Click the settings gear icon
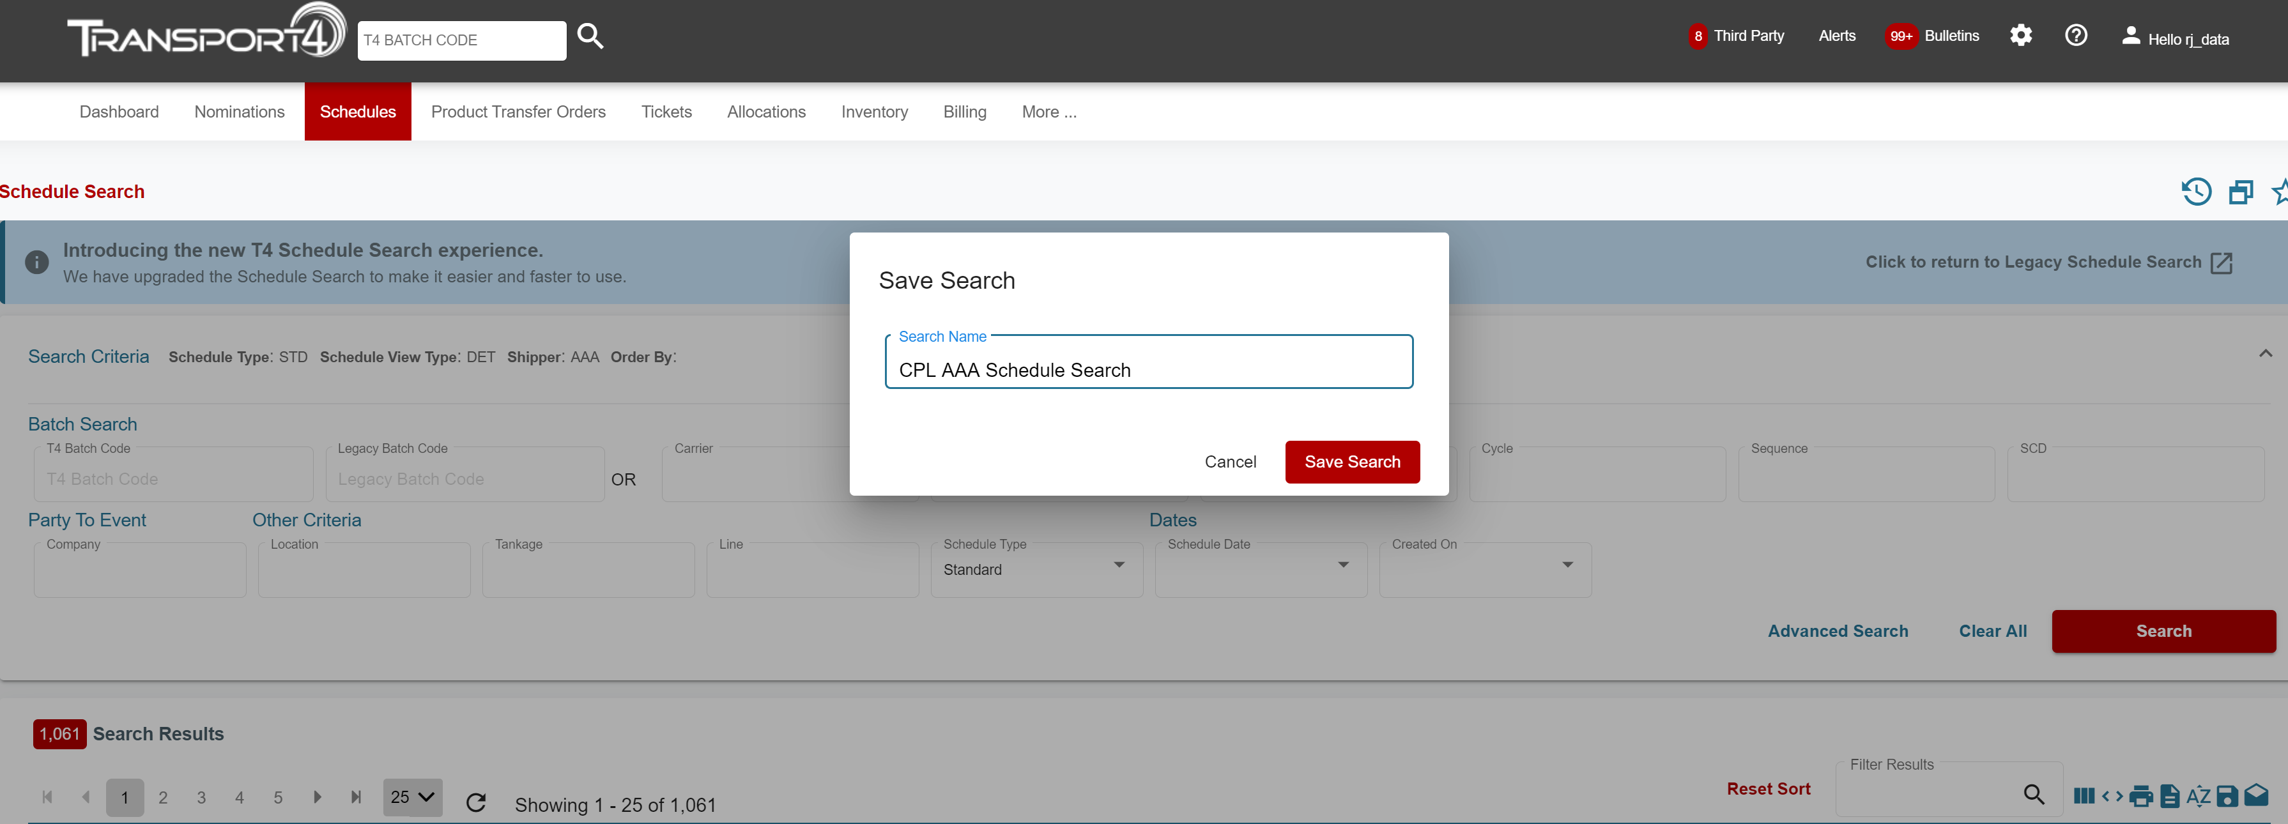Image resolution: width=2288 pixels, height=824 pixels. (2021, 36)
